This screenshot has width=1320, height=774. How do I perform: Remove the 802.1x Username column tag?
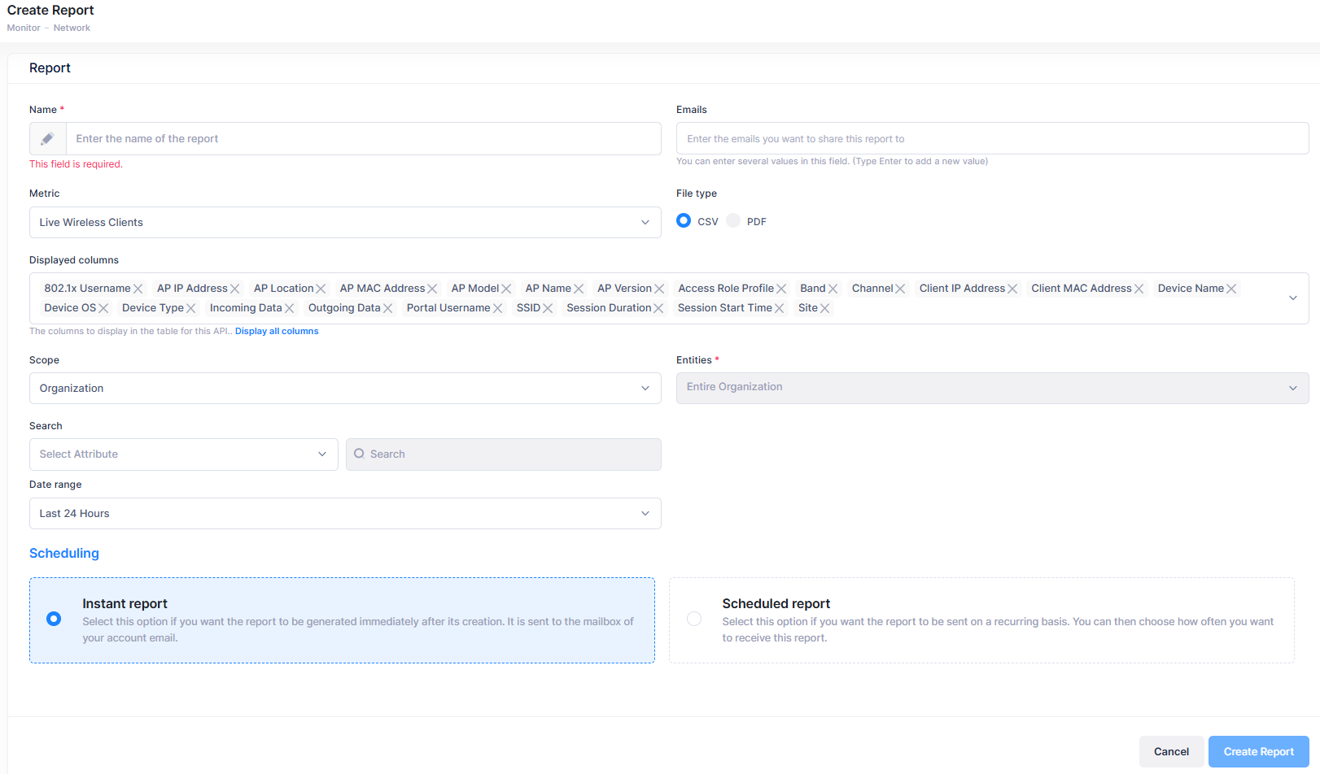pyautogui.click(x=138, y=289)
